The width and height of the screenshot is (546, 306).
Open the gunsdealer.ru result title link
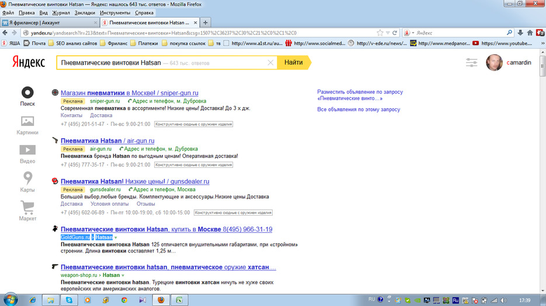[135, 181]
